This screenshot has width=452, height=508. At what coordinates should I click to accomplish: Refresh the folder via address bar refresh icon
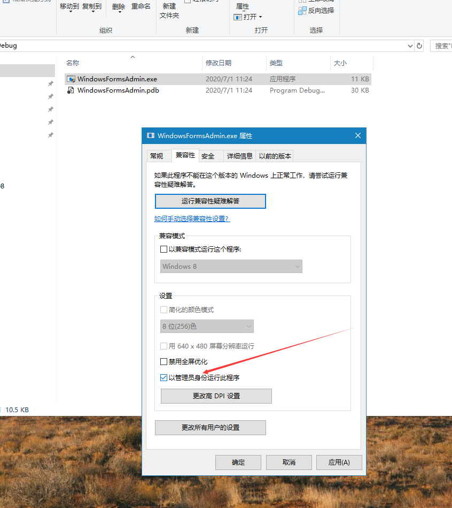pos(419,46)
